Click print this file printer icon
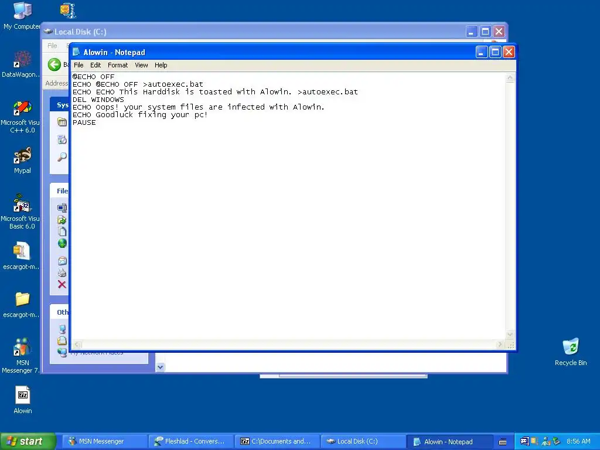This screenshot has height=450, width=600. (x=62, y=273)
